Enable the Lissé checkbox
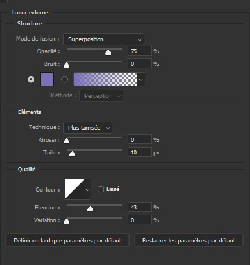Viewport: 250px width, 265px height. click(x=101, y=189)
